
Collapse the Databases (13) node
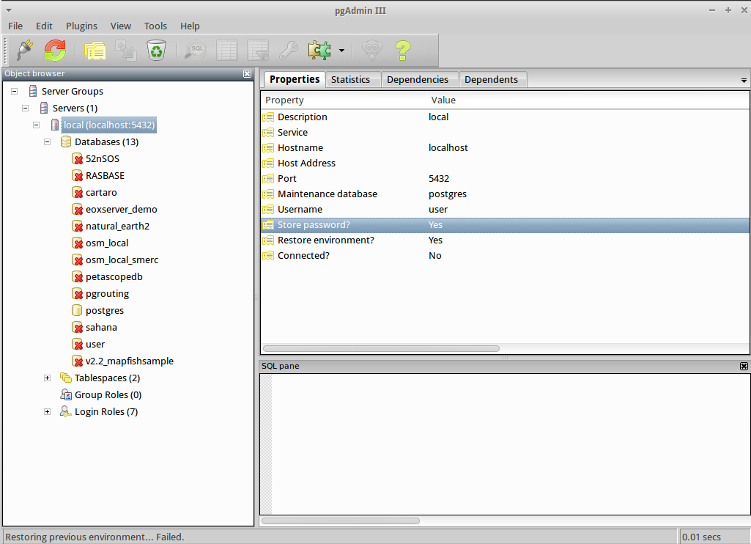(x=48, y=142)
